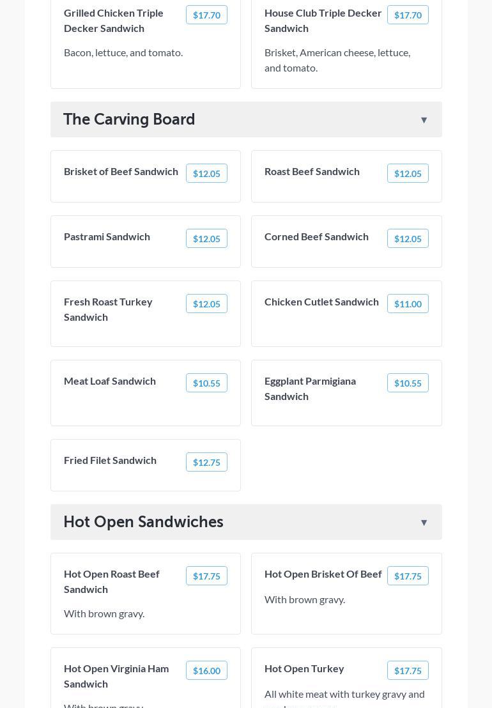This screenshot has height=708, width=492.
Task: Choose Corned Beef Sandwich price button
Action: click(407, 239)
